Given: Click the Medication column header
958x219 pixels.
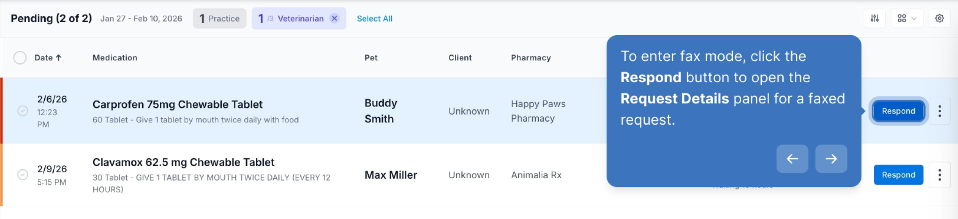Looking at the screenshot, I should point(115,57).
